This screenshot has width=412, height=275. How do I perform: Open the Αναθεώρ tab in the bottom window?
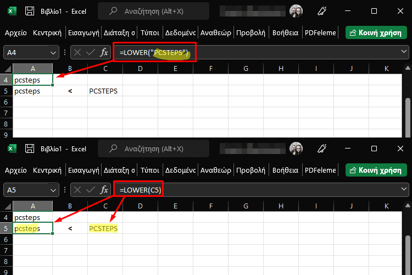point(216,170)
